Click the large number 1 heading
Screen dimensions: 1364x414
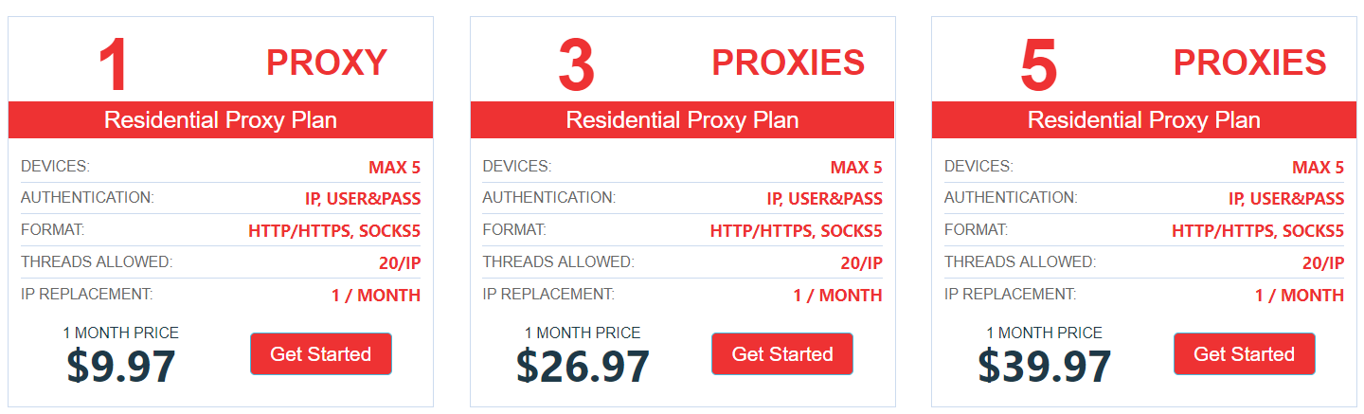pyautogui.click(x=113, y=64)
